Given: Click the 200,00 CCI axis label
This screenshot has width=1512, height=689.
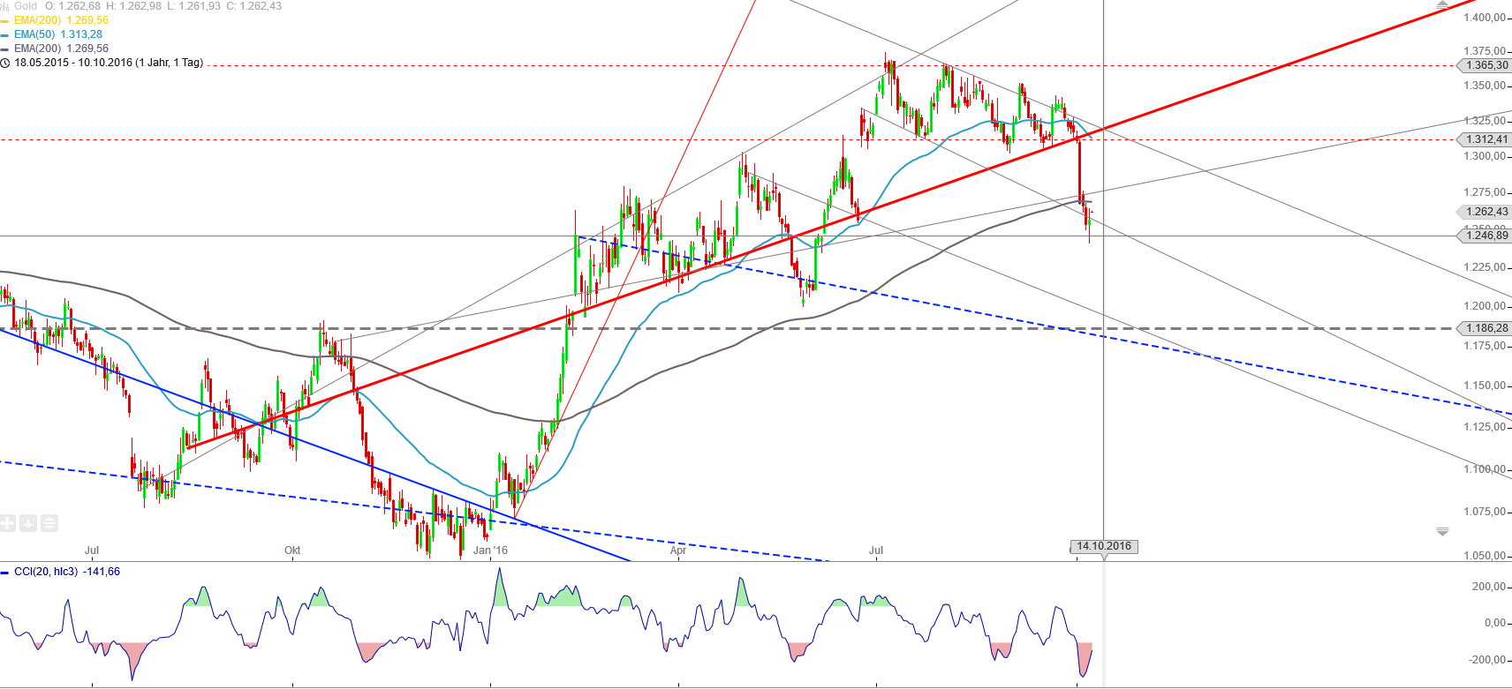Looking at the screenshot, I should point(1489,587).
